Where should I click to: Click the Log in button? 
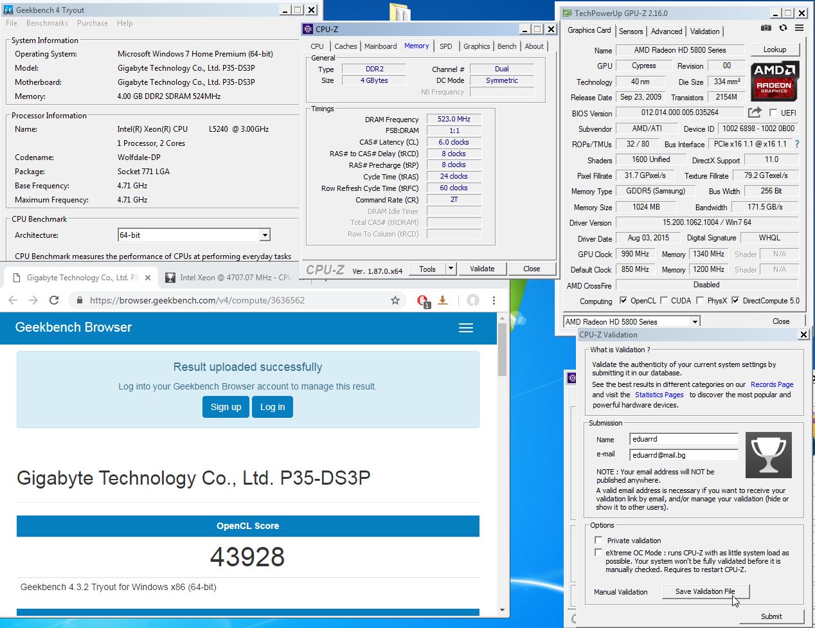tap(273, 407)
